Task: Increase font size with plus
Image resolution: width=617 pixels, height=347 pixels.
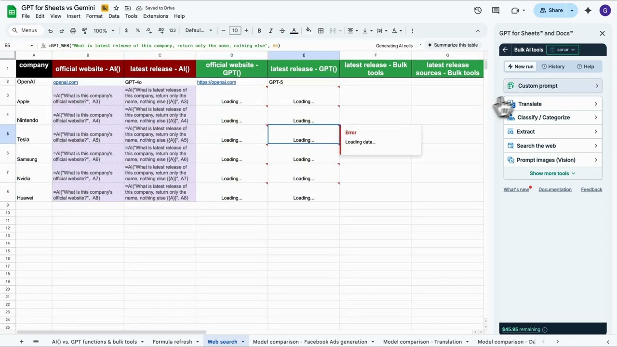Action: (246, 31)
